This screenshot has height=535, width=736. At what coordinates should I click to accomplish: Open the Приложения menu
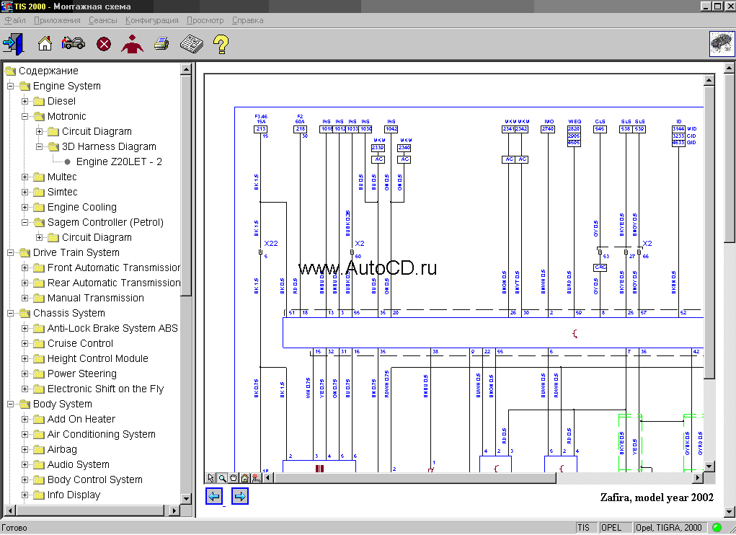coord(57,20)
